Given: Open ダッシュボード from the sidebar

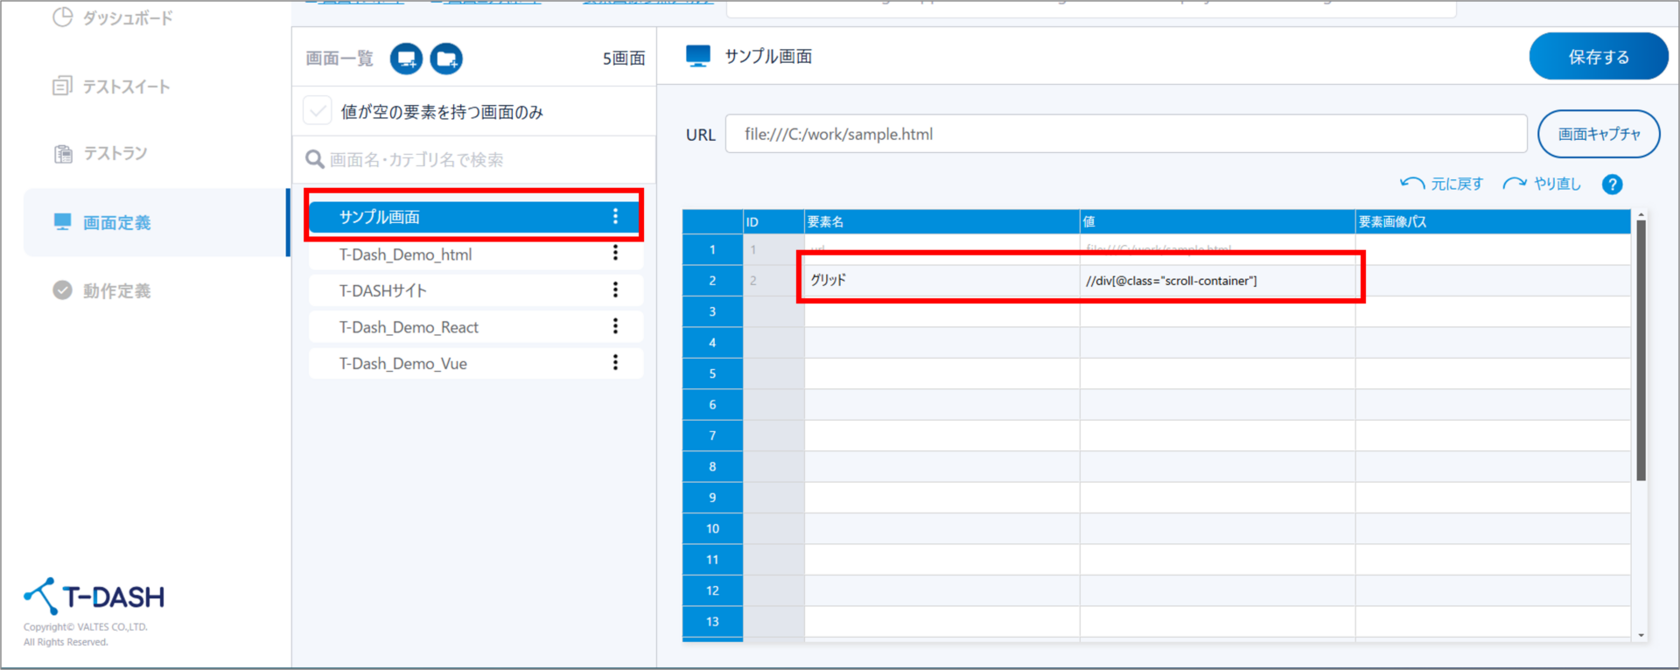Looking at the screenshot, I should coord(112,17).
